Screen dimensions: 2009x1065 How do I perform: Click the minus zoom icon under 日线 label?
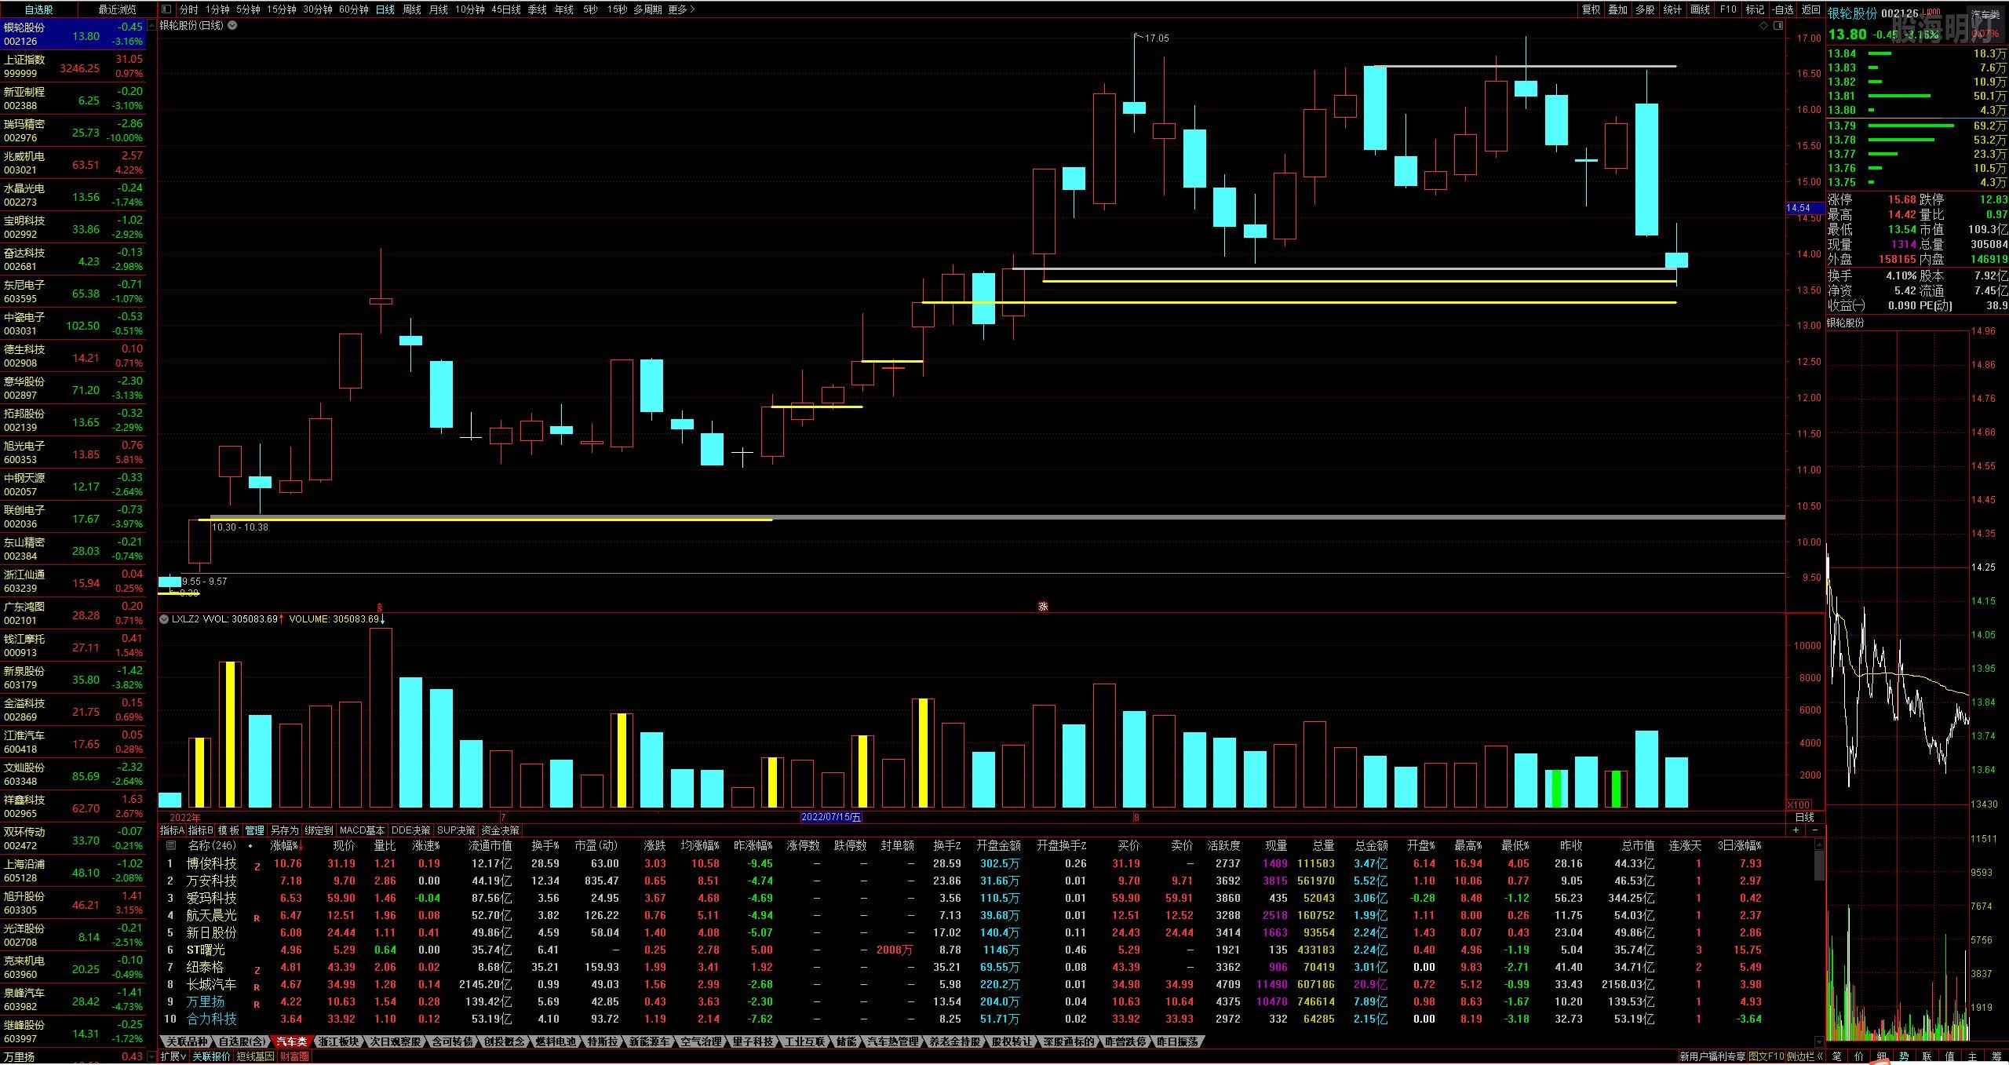point(1814,830)
